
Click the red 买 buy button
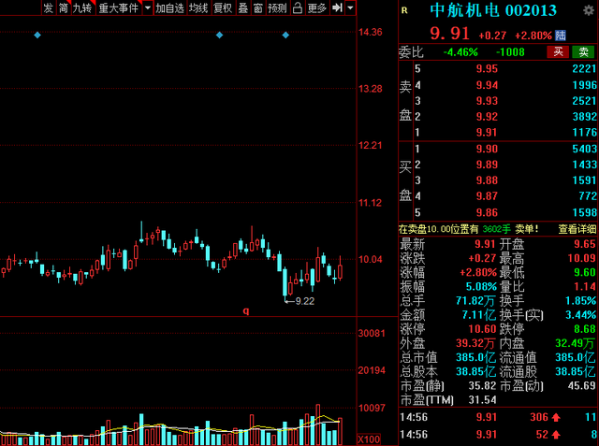[558, 51]
